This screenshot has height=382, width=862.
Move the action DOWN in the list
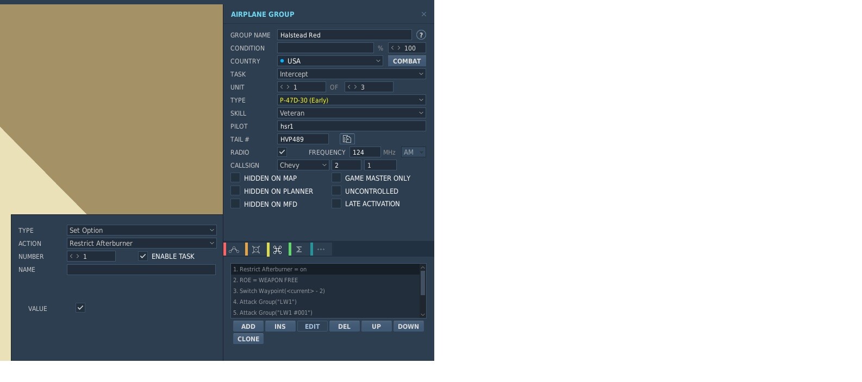pos(408,326)
